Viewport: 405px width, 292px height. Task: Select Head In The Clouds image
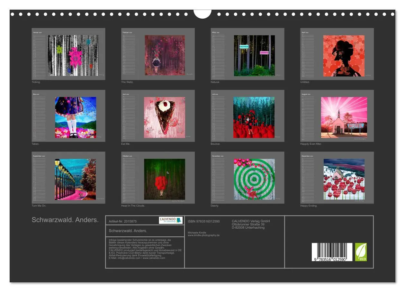click(165, 179)
